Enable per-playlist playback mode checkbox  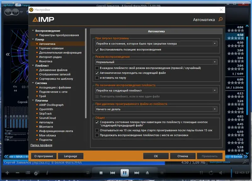97,68
